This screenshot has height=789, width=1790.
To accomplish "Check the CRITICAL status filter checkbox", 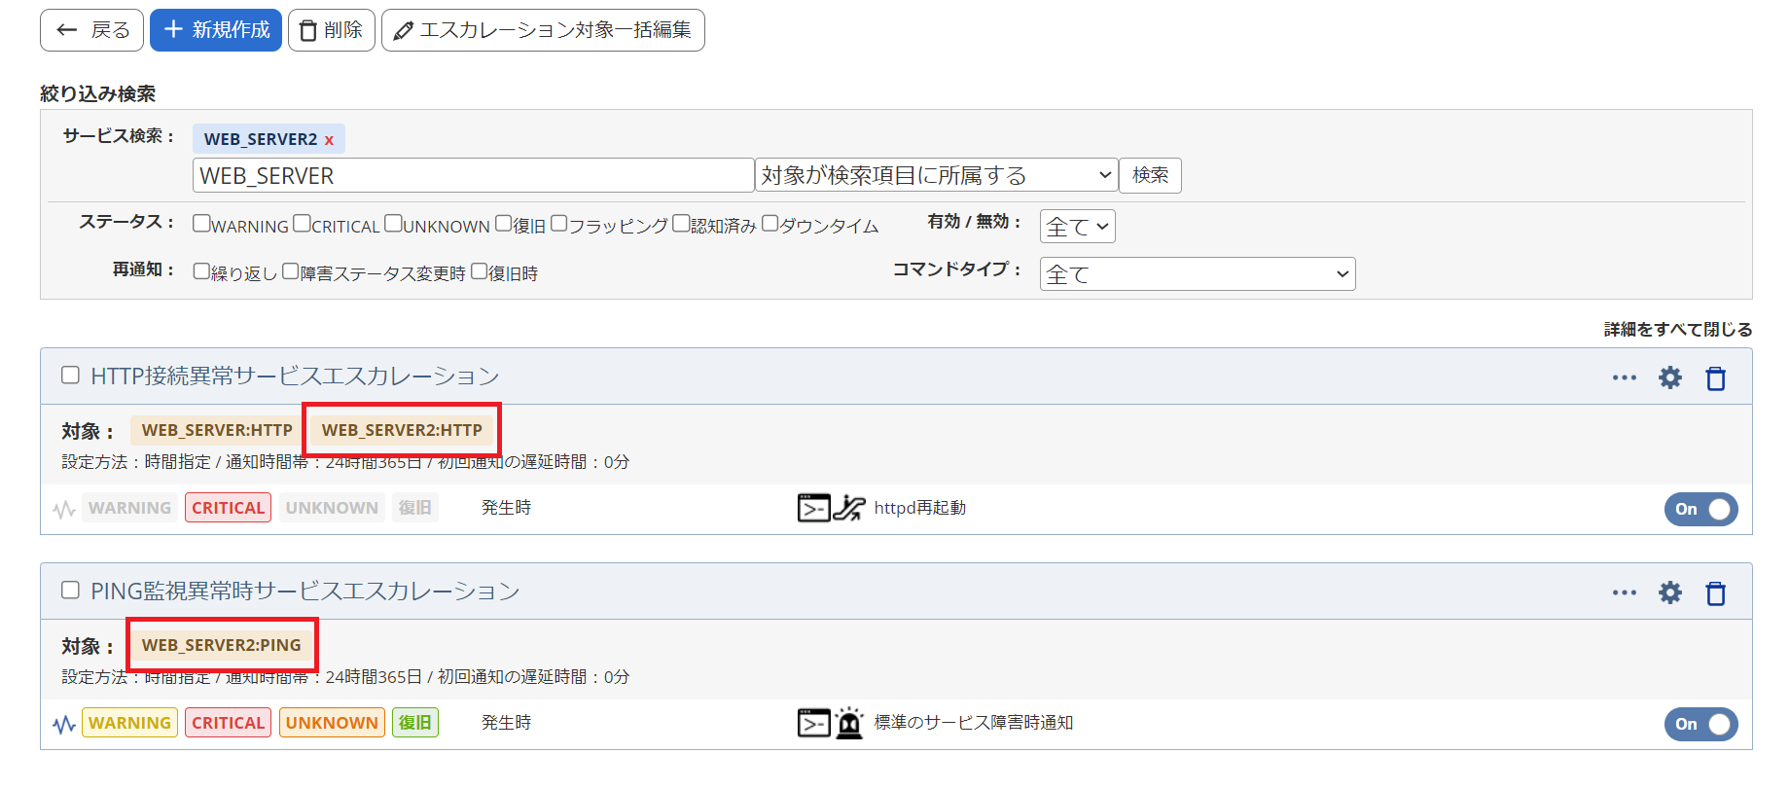I will [302, 224].
